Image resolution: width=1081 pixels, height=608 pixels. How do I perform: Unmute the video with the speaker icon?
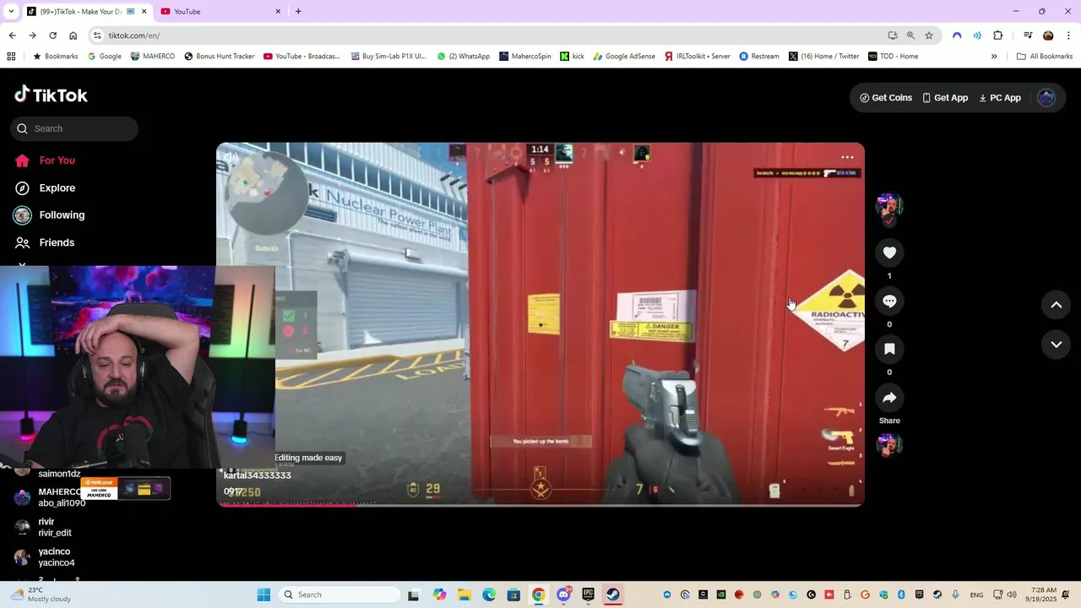point(231,157)
